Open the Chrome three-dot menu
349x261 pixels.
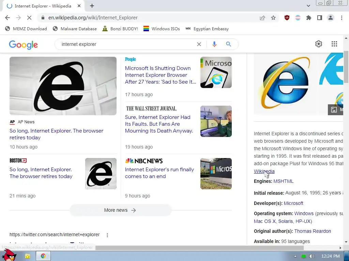(x=342, y=18)
